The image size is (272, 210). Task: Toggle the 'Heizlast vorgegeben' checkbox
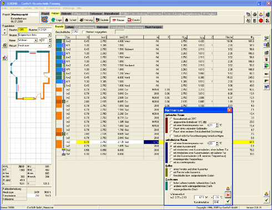tap(83, 32)
